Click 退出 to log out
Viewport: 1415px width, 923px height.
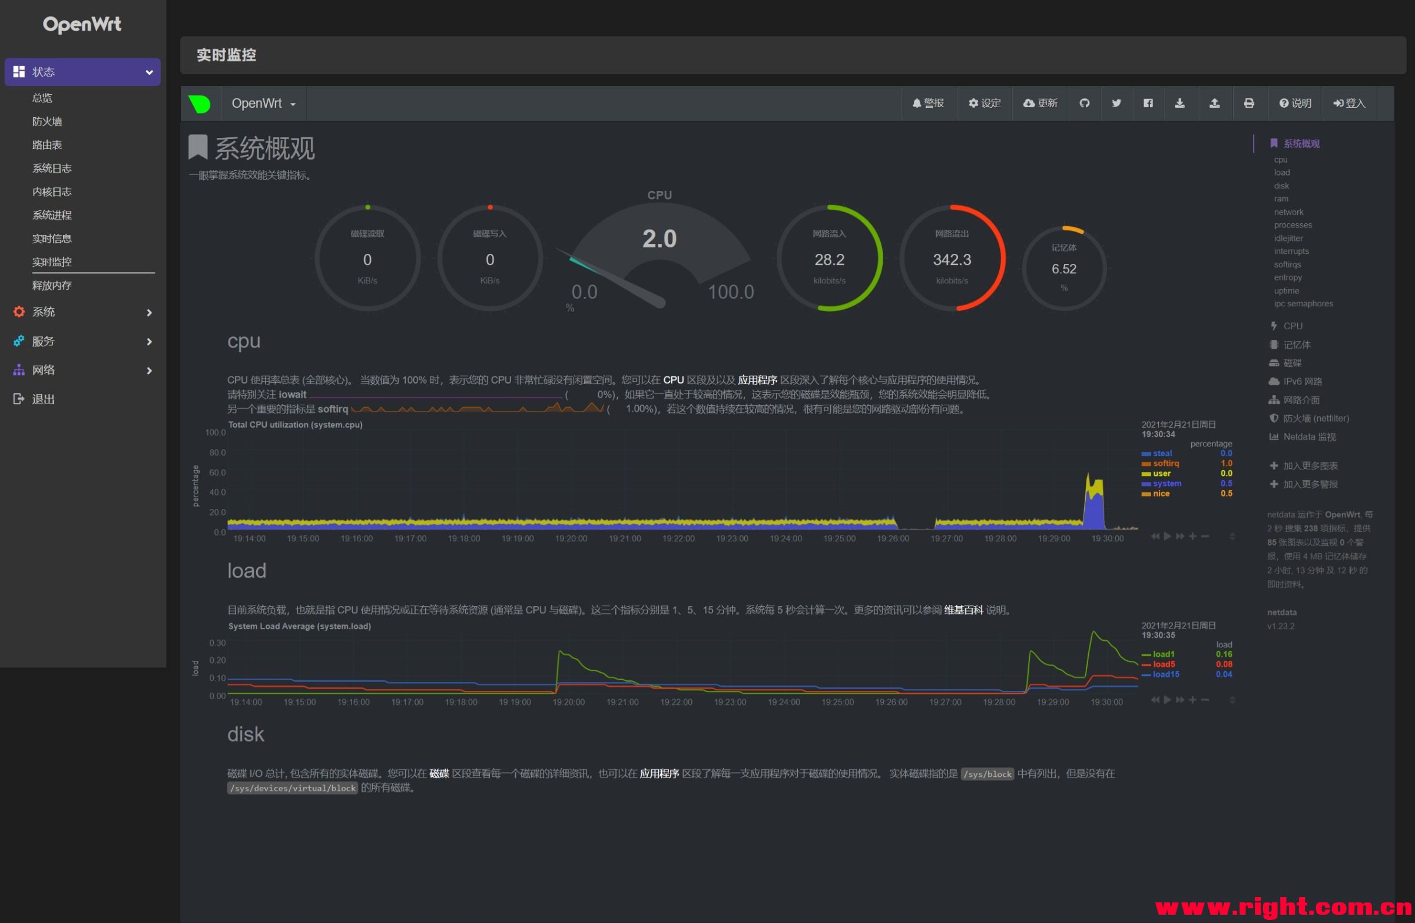(x=43, y=399)
